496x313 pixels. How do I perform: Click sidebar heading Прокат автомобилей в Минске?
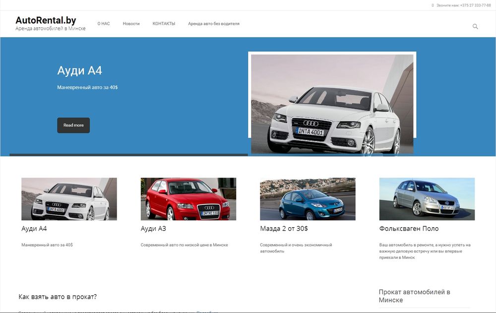[x=414, y=296]
